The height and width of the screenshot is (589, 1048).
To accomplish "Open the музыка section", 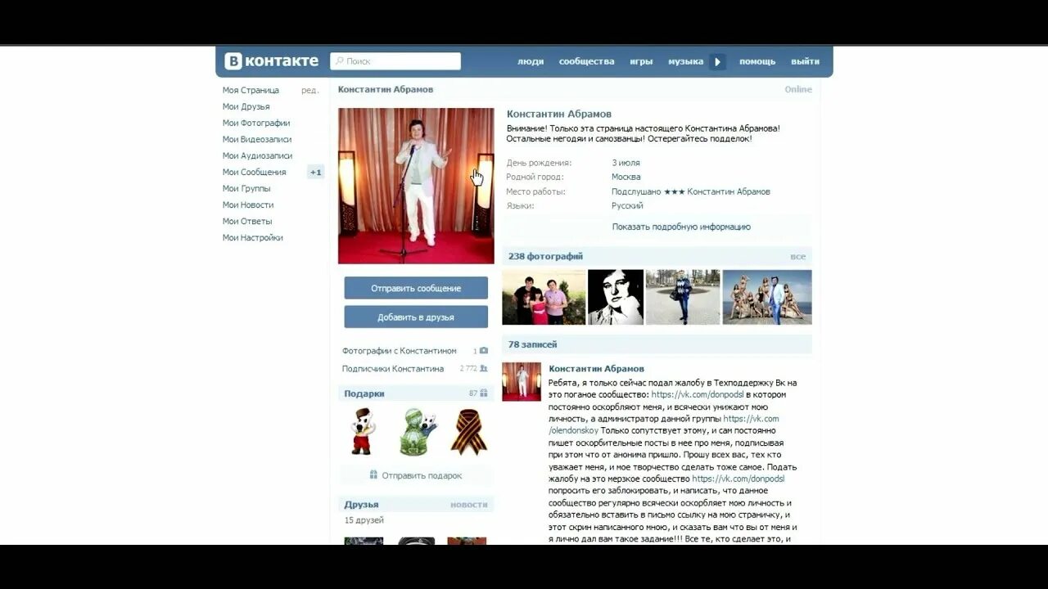I will pyautogui.click(x=688, y=61).
